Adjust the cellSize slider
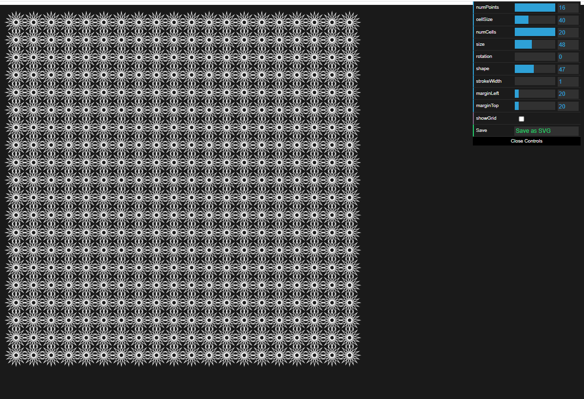The image size is (584, 399). pos(534,20)
